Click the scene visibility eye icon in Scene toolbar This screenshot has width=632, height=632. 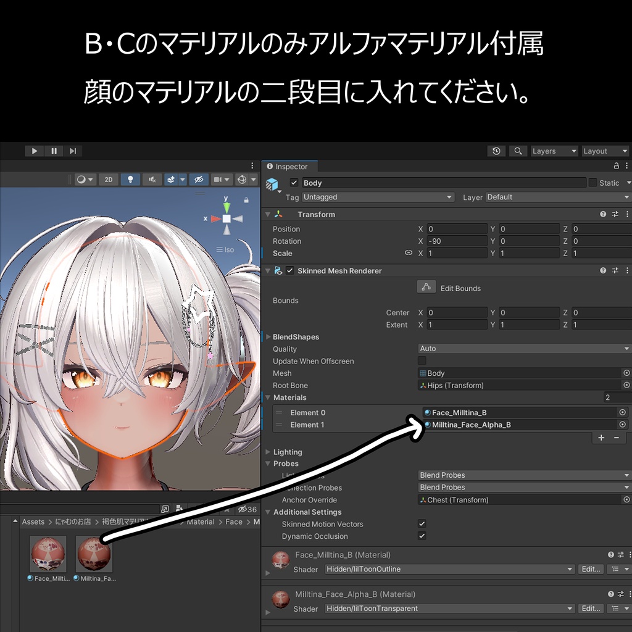click(x=199, y=180)
